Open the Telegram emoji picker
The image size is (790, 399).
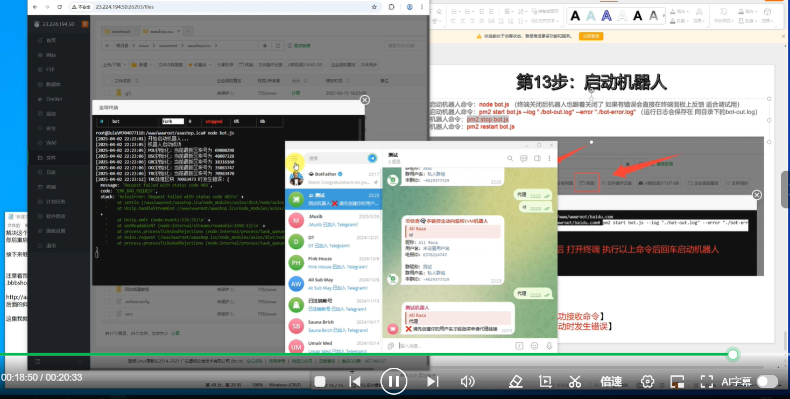point(534,346)
